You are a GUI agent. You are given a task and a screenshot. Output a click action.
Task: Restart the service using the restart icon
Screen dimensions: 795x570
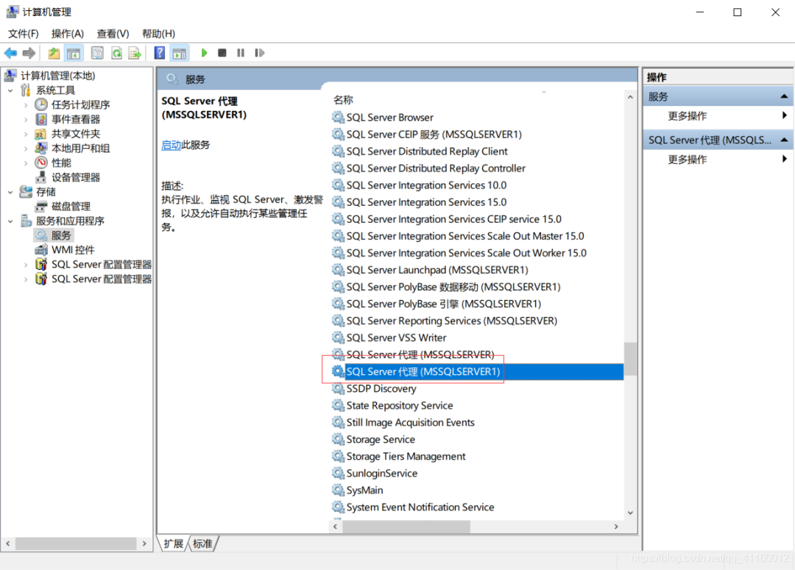coord(259,52)
